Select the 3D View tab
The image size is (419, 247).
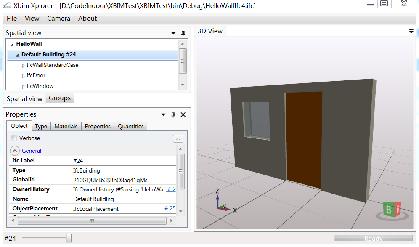pyautogui.click(x=210, y=31)
